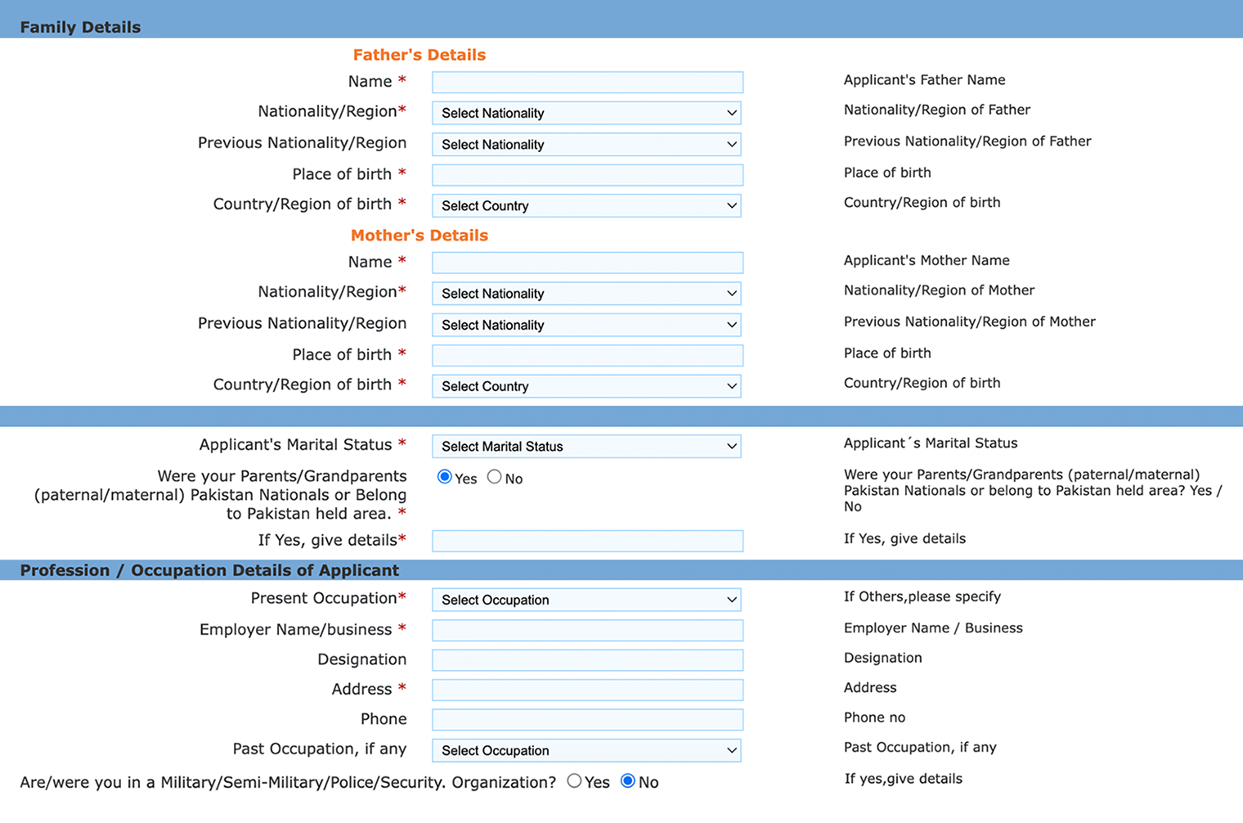Expand Mother's Country/Region of birth dropdown
Image resolution: width=1243 pixels, height=823 pixels.
click(586, 386)
